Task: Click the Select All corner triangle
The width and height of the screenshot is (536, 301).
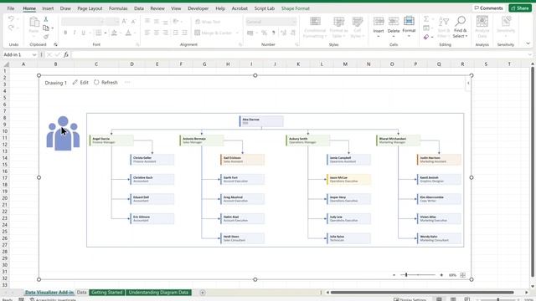Action: tap(6, 64)
